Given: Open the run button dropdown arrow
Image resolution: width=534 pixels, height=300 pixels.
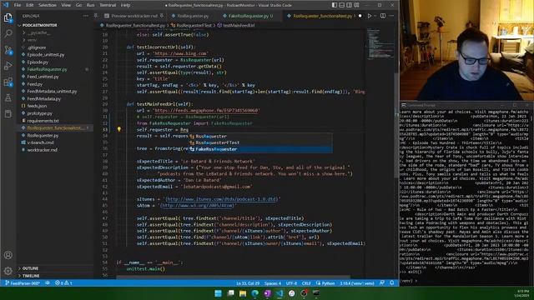Looking at the screenshot, I should tap(375, 16).
